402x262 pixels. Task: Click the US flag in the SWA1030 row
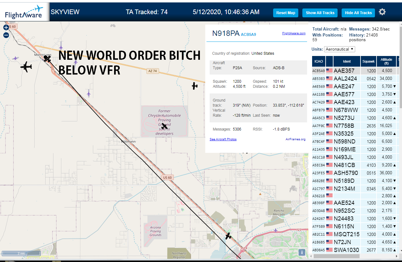329,250
